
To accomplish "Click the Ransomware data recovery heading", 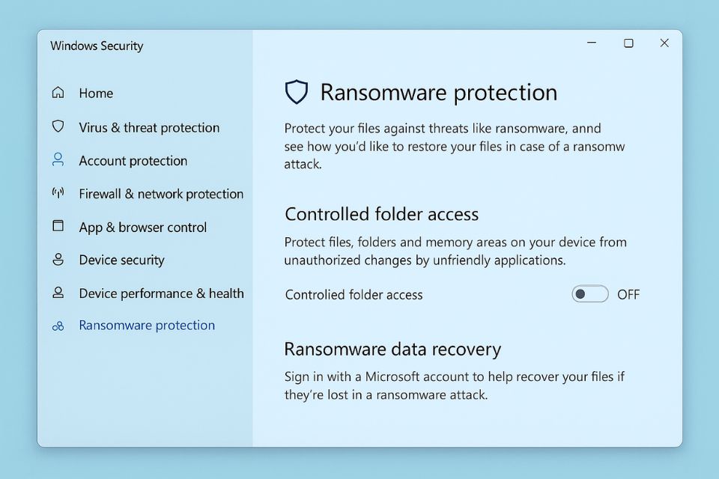I will (x=392, y=350).
